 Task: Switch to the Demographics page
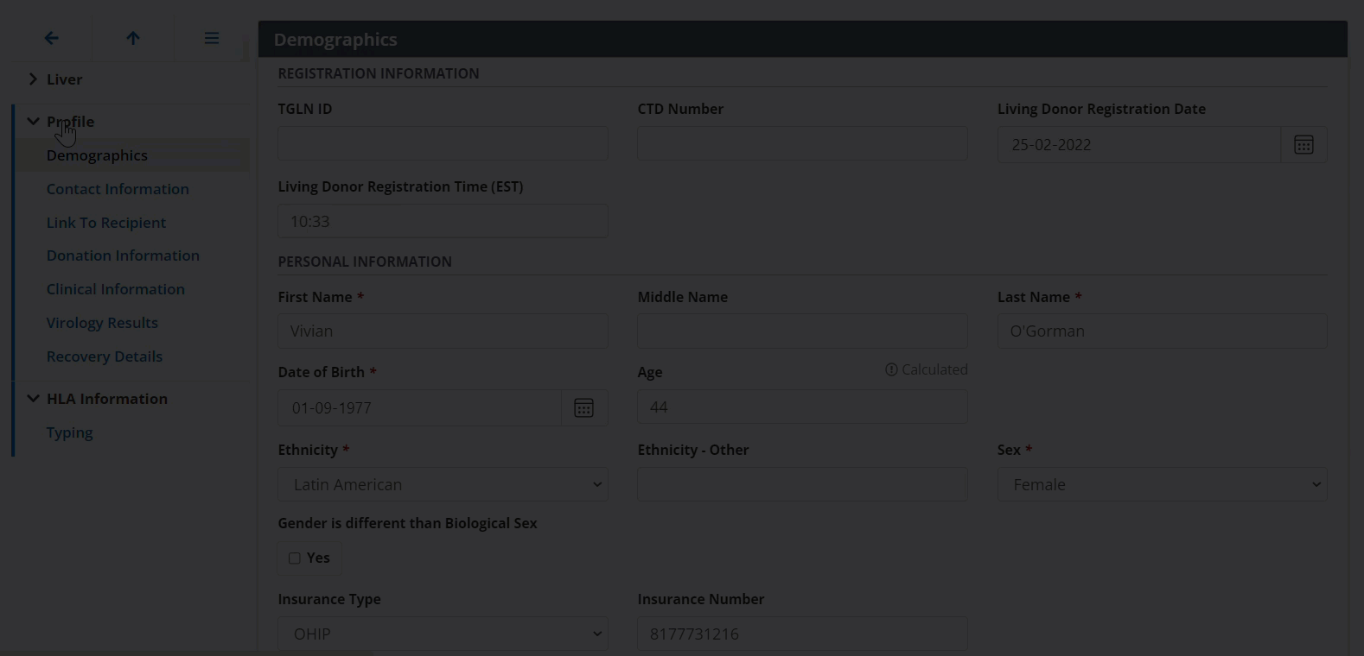(97, 155)
